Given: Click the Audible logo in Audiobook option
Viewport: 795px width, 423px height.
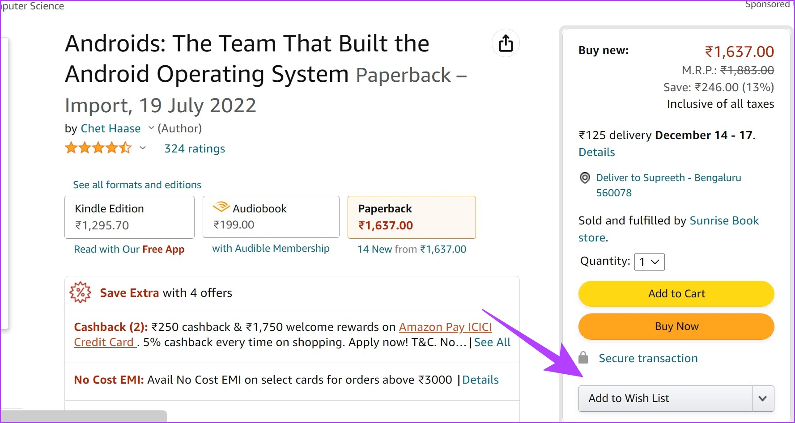Looking at the screenshot, I should 221,207.
